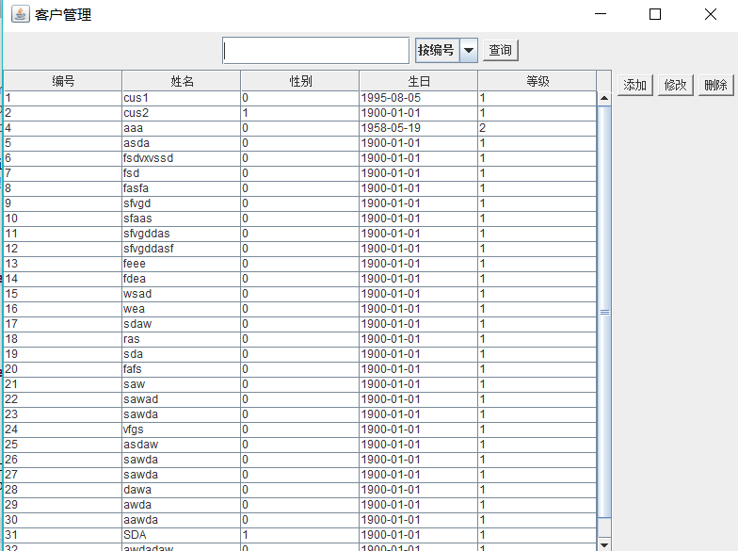Click the table scrollbar up arrow
This screenshot has width=738, height=551.
click(604, 98)
